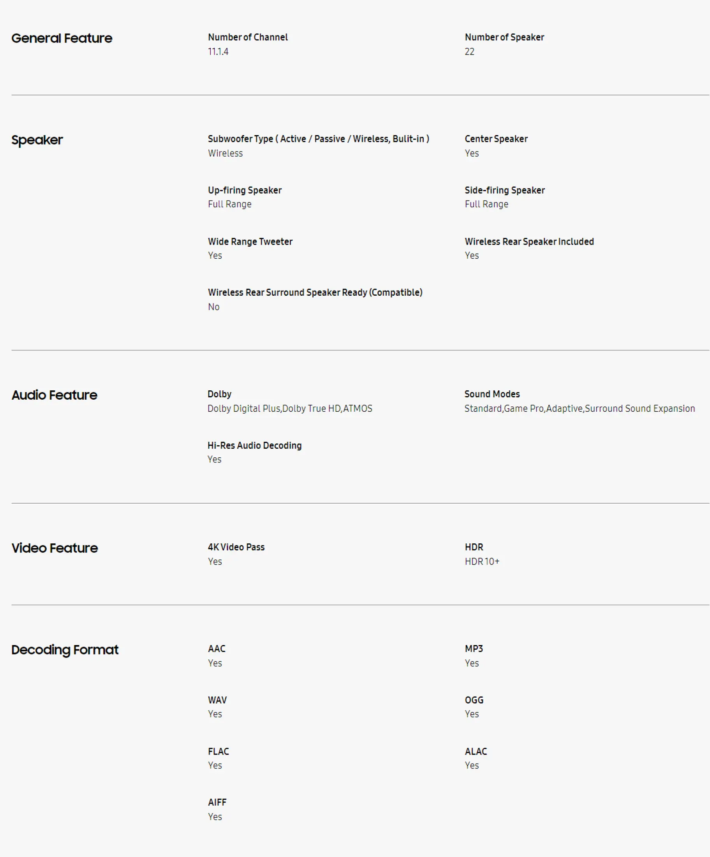Click the Decoding Format section heading
The width and height of the screenshot is (710, 857).
click(65, 650)
